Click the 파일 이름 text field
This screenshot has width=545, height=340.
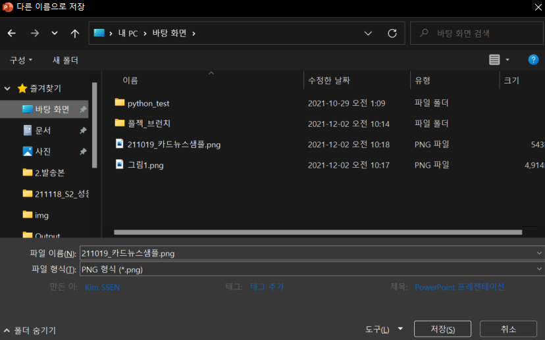coord(307,253)
